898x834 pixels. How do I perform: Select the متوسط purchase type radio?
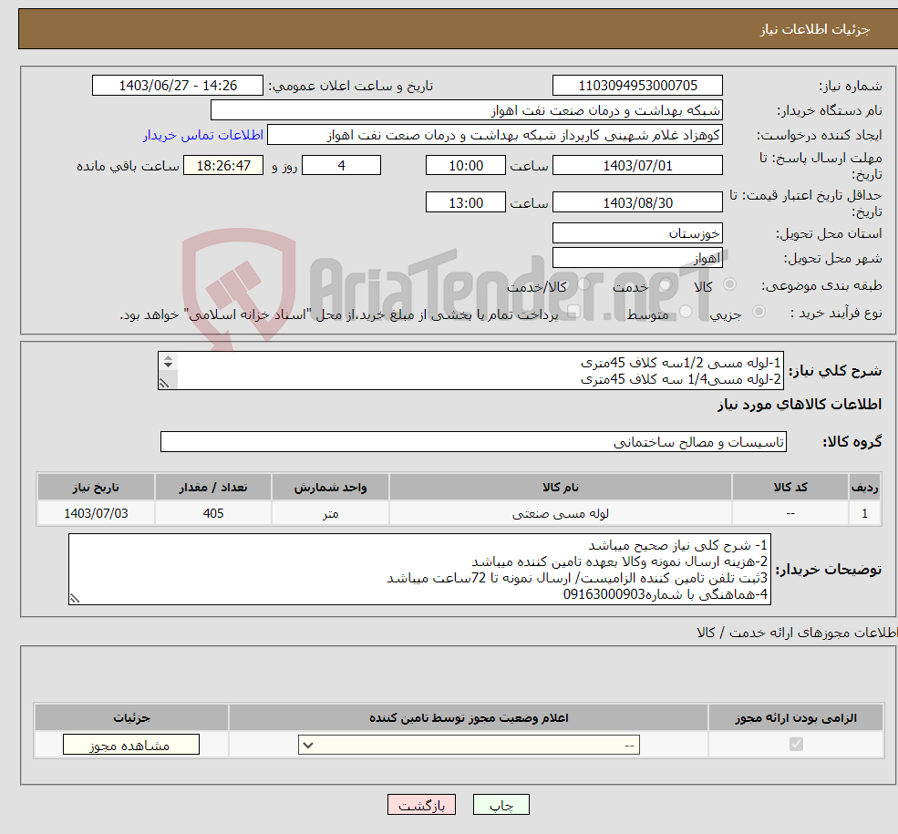pyautogui.click(x=686, y=312)
